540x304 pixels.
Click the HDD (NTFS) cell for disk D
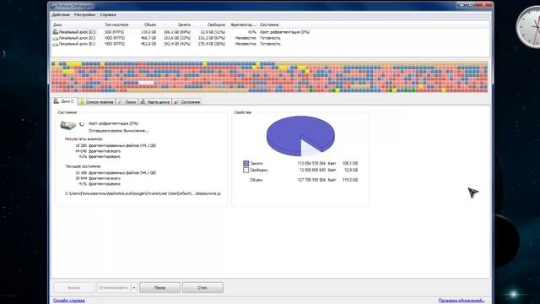[x=115, y=38]
